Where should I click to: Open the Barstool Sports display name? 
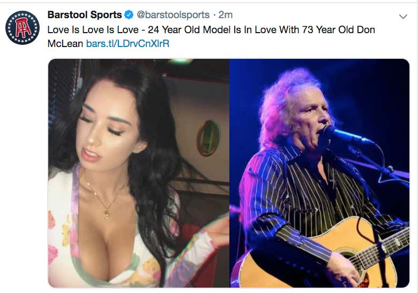pos(85,15)
